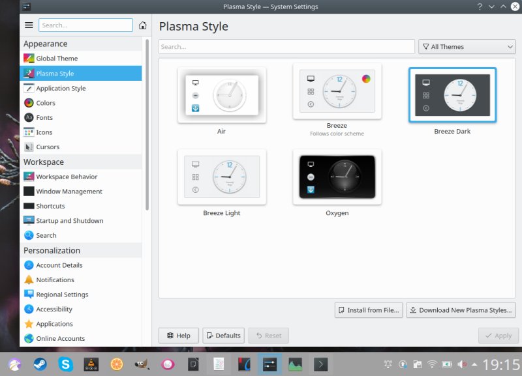The image size is (522, 376).
Task: Open the hamburger menu in sidebar
Action: (29, 25)
